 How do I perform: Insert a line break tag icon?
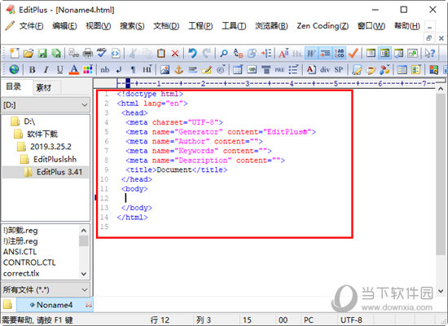click(x=119, y=69)
